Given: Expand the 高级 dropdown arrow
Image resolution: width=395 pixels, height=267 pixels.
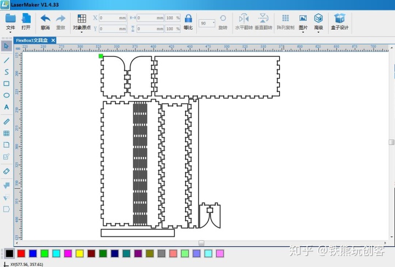Looking at the screenshot, I should pyautogui.click(x=318, y=32).
